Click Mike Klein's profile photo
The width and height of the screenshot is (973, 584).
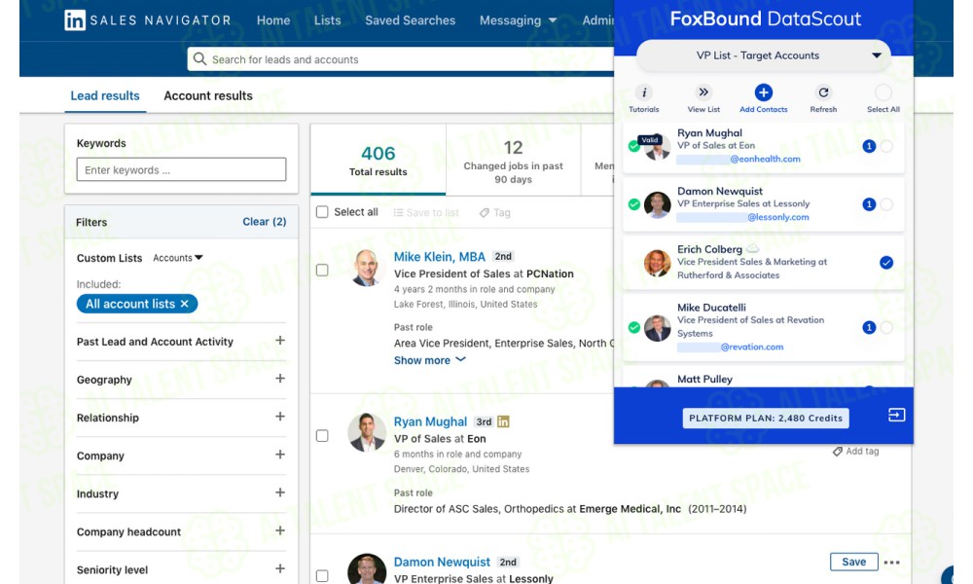point(366,268)
